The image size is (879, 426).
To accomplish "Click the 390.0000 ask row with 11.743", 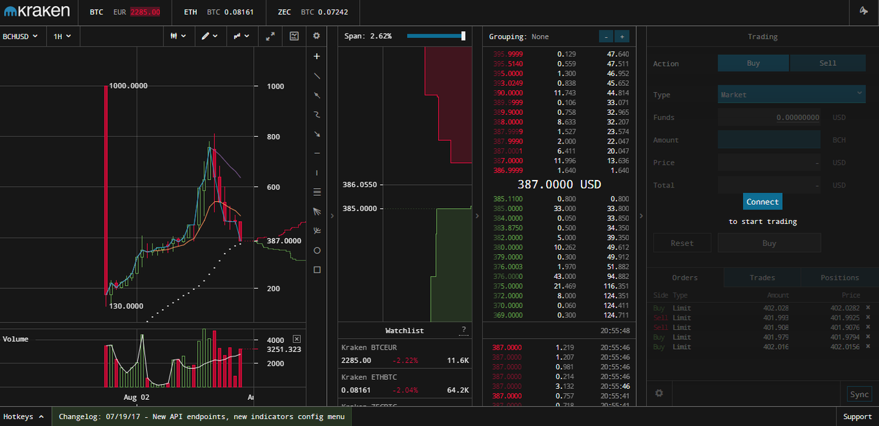I will point(560,93).
